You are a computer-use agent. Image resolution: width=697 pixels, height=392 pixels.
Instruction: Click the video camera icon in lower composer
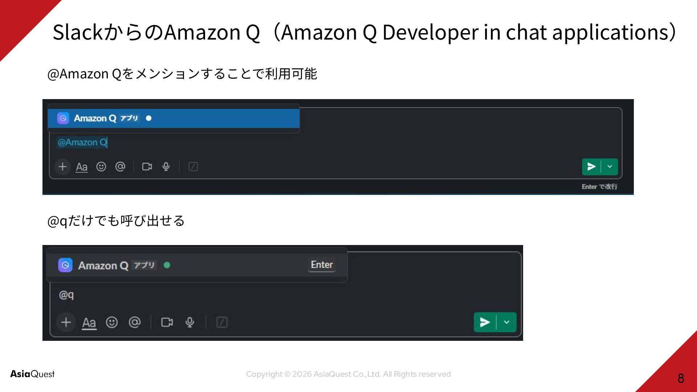tap(167, 322)
